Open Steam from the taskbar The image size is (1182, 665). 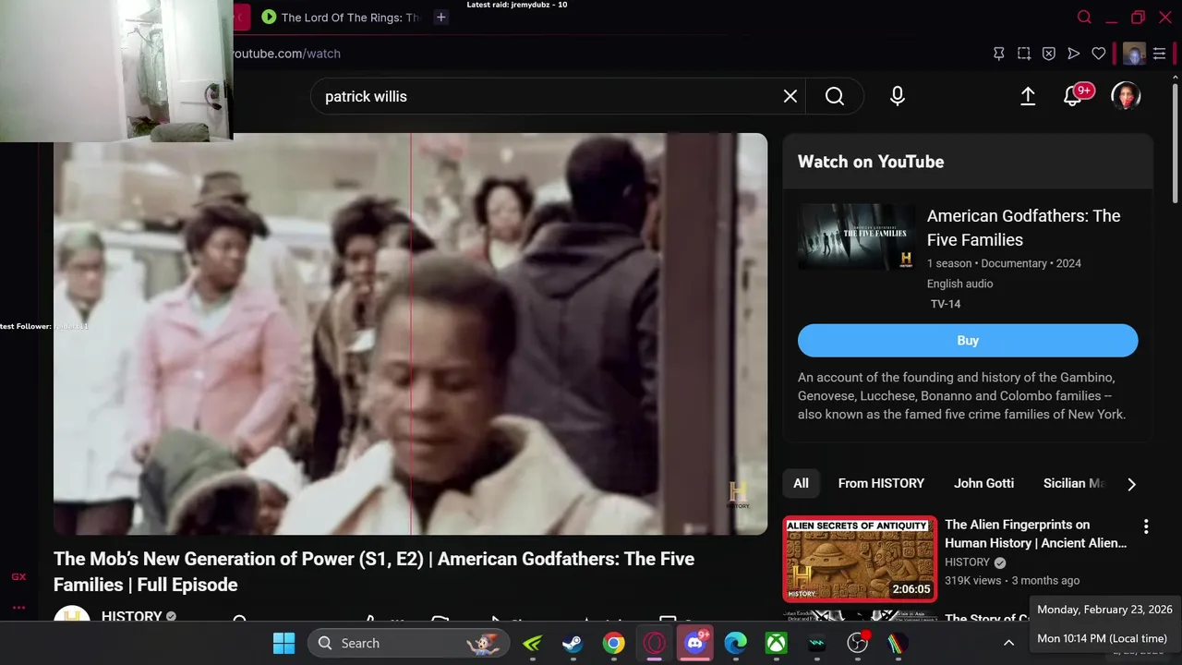[x=573, y=643]
